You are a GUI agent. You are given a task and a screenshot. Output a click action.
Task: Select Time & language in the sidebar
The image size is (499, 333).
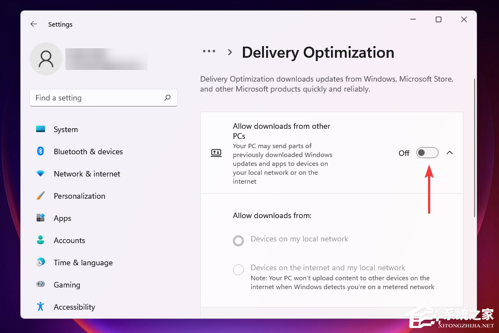click(x=40, y=263)
